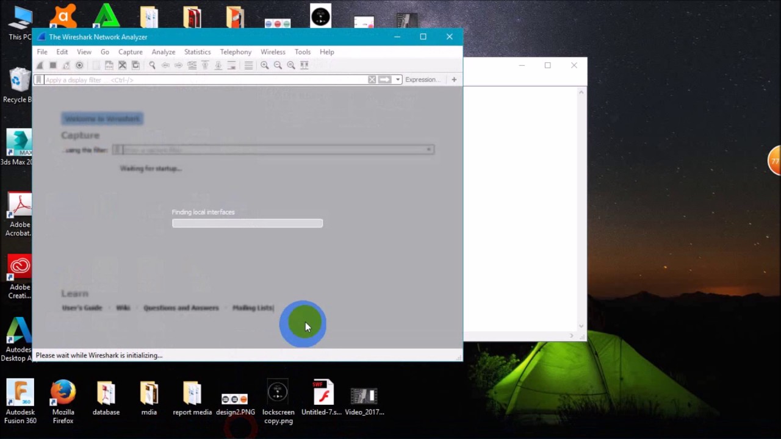Click scroll down arrow in background window
Image resolution: width=781 pixels, height=439 pixels.
coord(581,326)
